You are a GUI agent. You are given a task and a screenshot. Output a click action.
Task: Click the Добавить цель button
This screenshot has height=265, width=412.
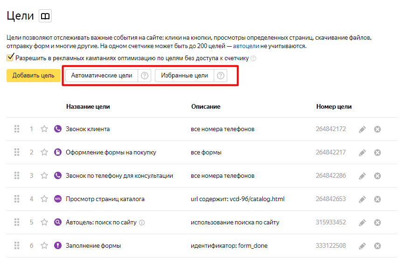coord(34,76)
